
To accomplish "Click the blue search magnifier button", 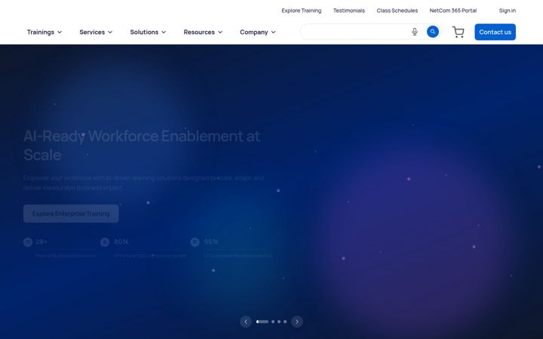I will pos(433,32).
